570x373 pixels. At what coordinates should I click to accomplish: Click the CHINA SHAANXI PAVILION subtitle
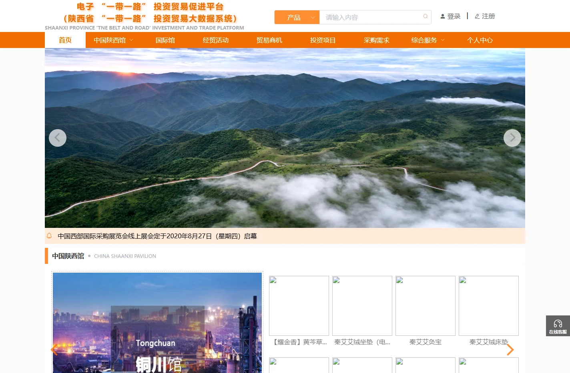pos(125,256)
